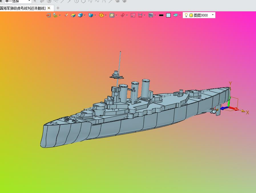Click the black line color swatch
The width and height of the screenshot is (256, 193).
point(161,15)
